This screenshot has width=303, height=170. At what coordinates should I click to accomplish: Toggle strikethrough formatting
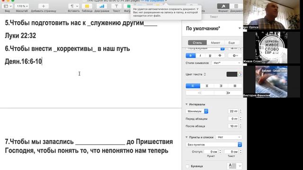click(x=220, y=56)
